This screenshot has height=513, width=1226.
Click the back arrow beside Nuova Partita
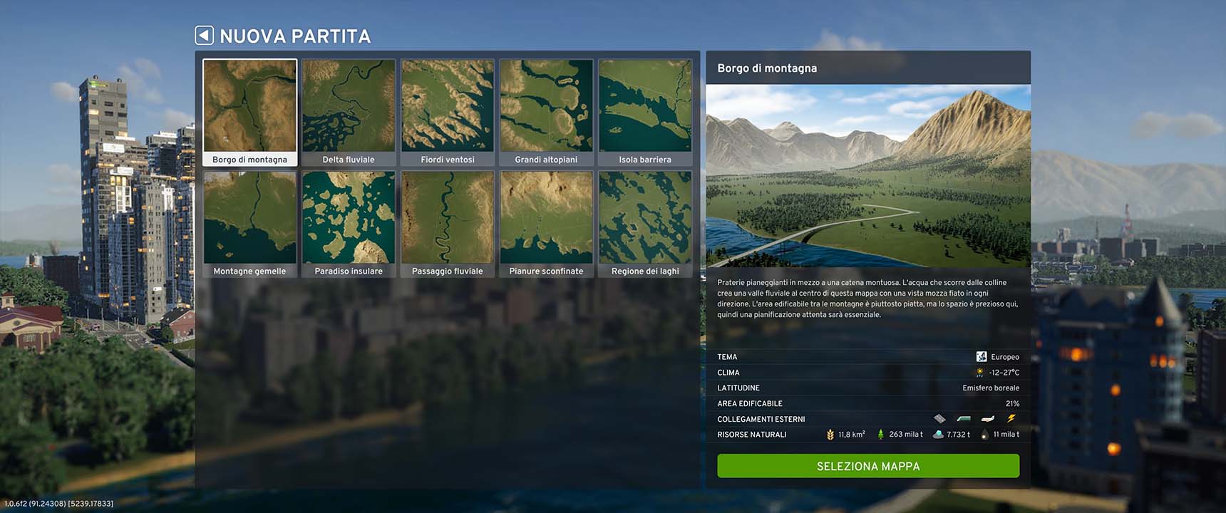(205, 36)
